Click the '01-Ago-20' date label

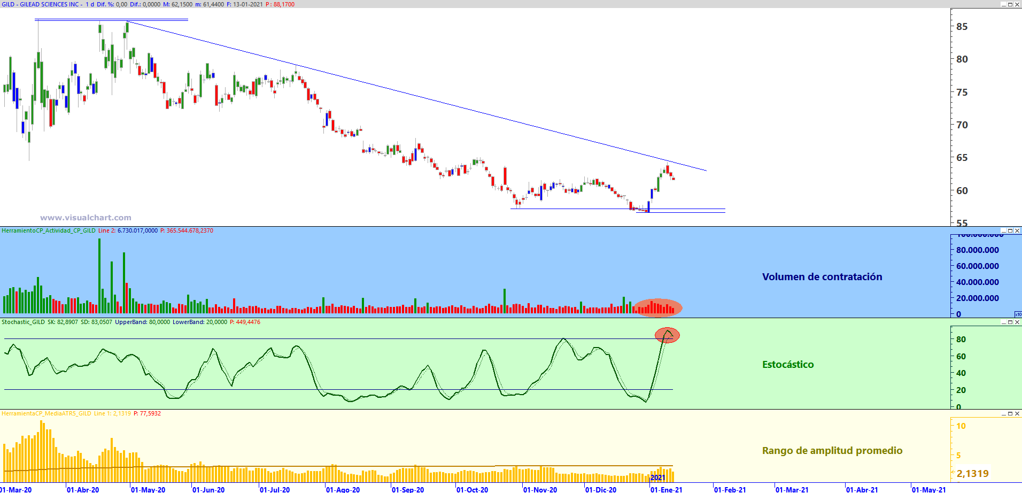tap(343, 489)
